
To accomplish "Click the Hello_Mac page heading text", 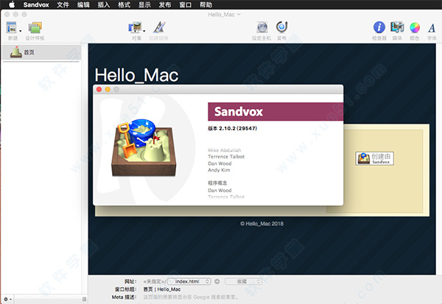I will (136, 75).
